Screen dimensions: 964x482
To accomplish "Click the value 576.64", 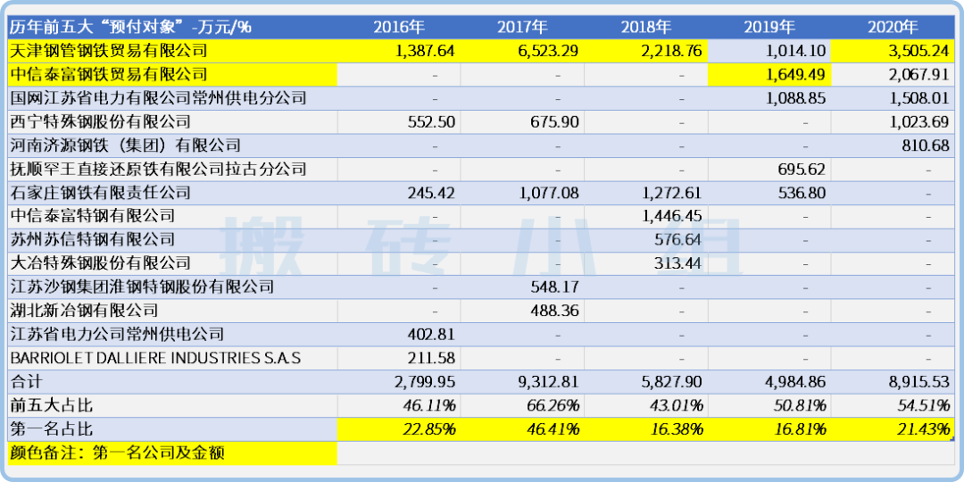I will pos(678,240).
